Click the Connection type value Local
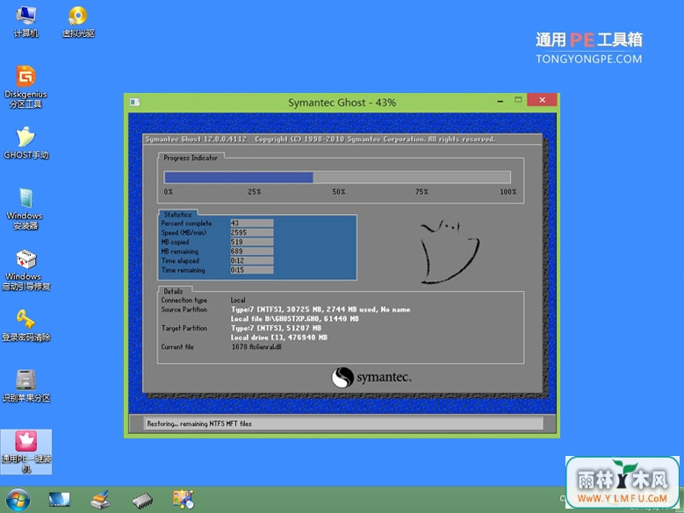684x513 pixels. (238, 300)
